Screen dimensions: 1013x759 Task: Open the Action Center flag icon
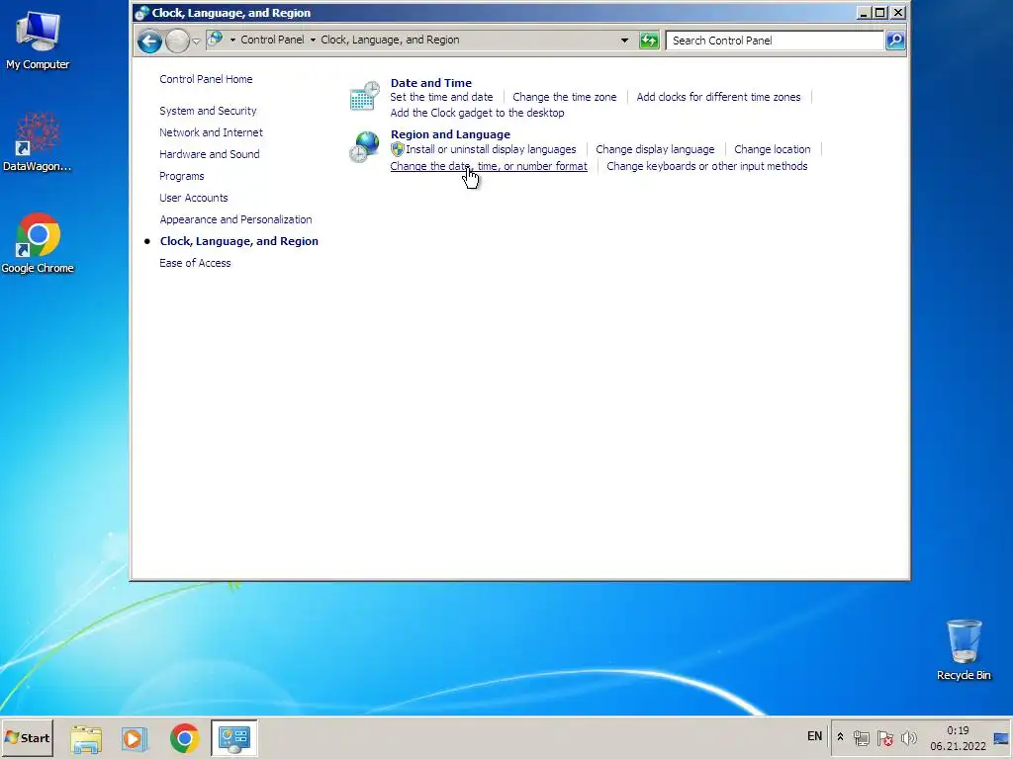coord(885,737)
